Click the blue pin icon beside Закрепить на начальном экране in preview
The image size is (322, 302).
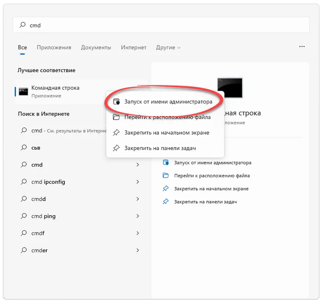[x=166, y=189]
